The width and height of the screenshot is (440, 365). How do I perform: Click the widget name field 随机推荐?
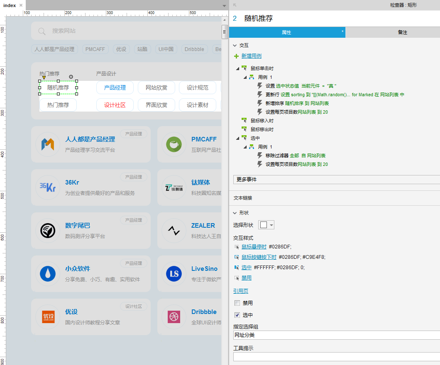point(259,19)
